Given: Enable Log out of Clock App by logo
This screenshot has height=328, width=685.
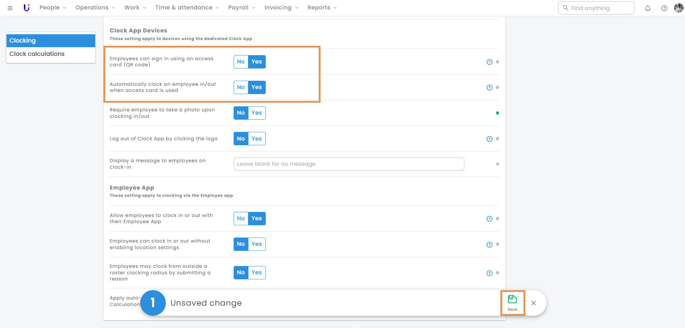Looking at the screenshot, I should (257, 139).
